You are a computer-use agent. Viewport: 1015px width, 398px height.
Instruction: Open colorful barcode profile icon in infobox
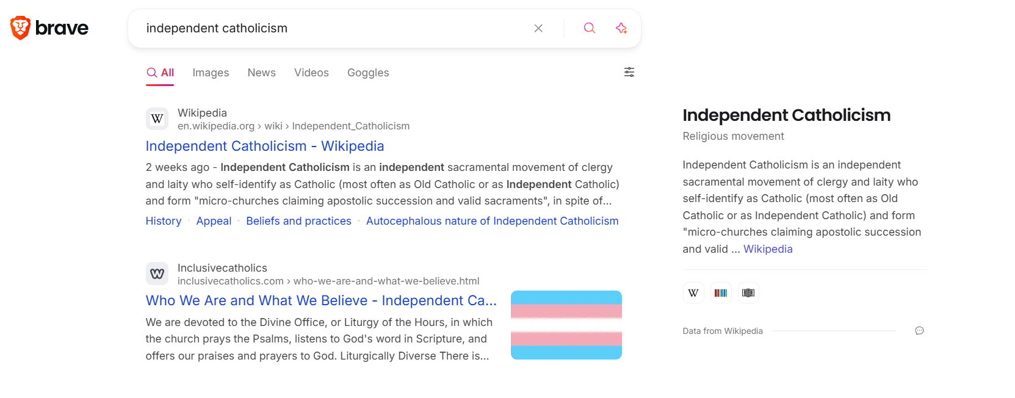(x=721, y=293)
